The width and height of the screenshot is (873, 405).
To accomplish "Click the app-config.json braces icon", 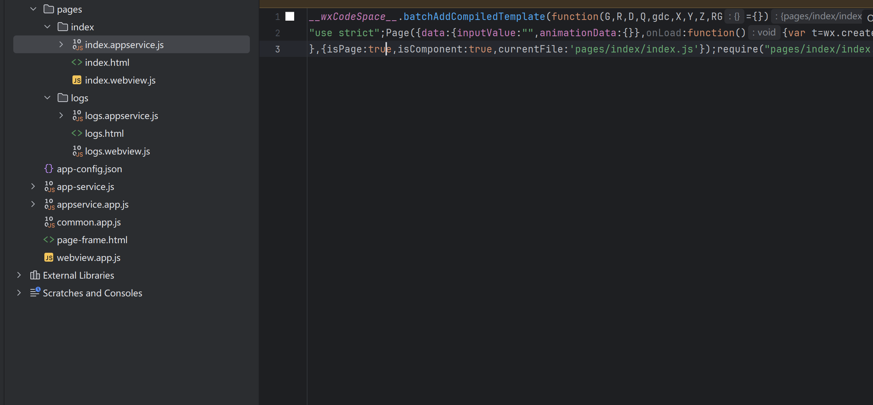I will coord(49,169).
